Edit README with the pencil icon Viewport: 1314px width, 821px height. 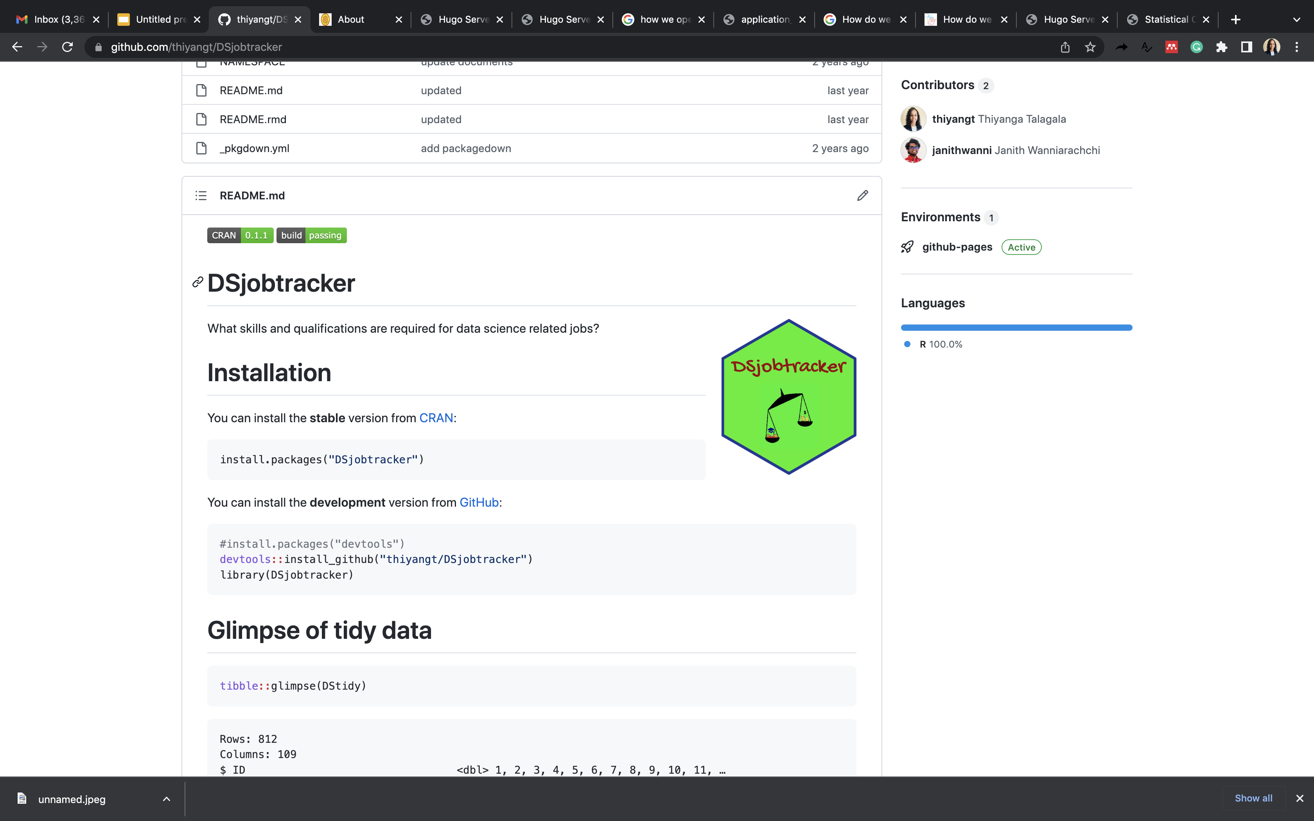tap(862, 195)
